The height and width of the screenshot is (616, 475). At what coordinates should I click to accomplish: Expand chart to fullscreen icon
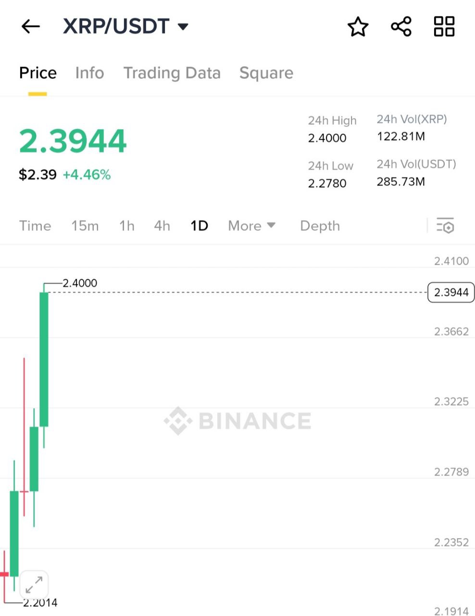tap(34, 585)
